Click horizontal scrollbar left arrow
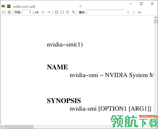This screenshot has height=129, width=158. (x=2, y=127)
